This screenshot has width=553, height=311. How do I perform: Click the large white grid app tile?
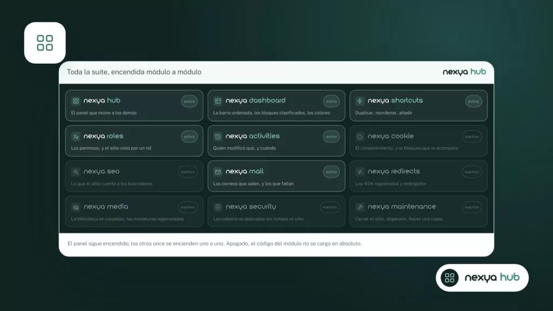coord(45,43)
